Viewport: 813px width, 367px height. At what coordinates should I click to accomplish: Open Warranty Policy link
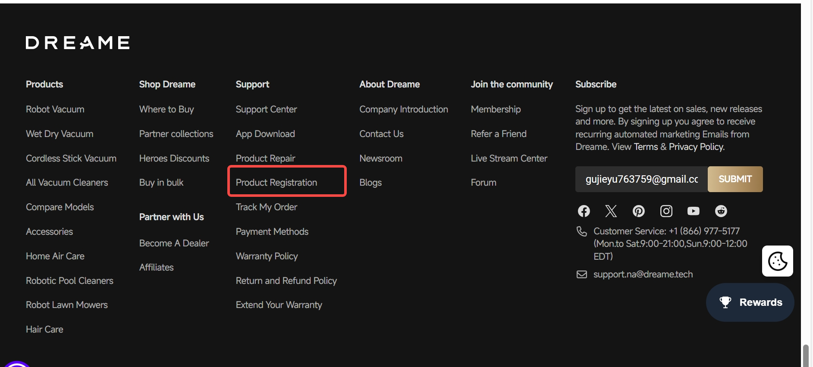click(x=267, y=256)
